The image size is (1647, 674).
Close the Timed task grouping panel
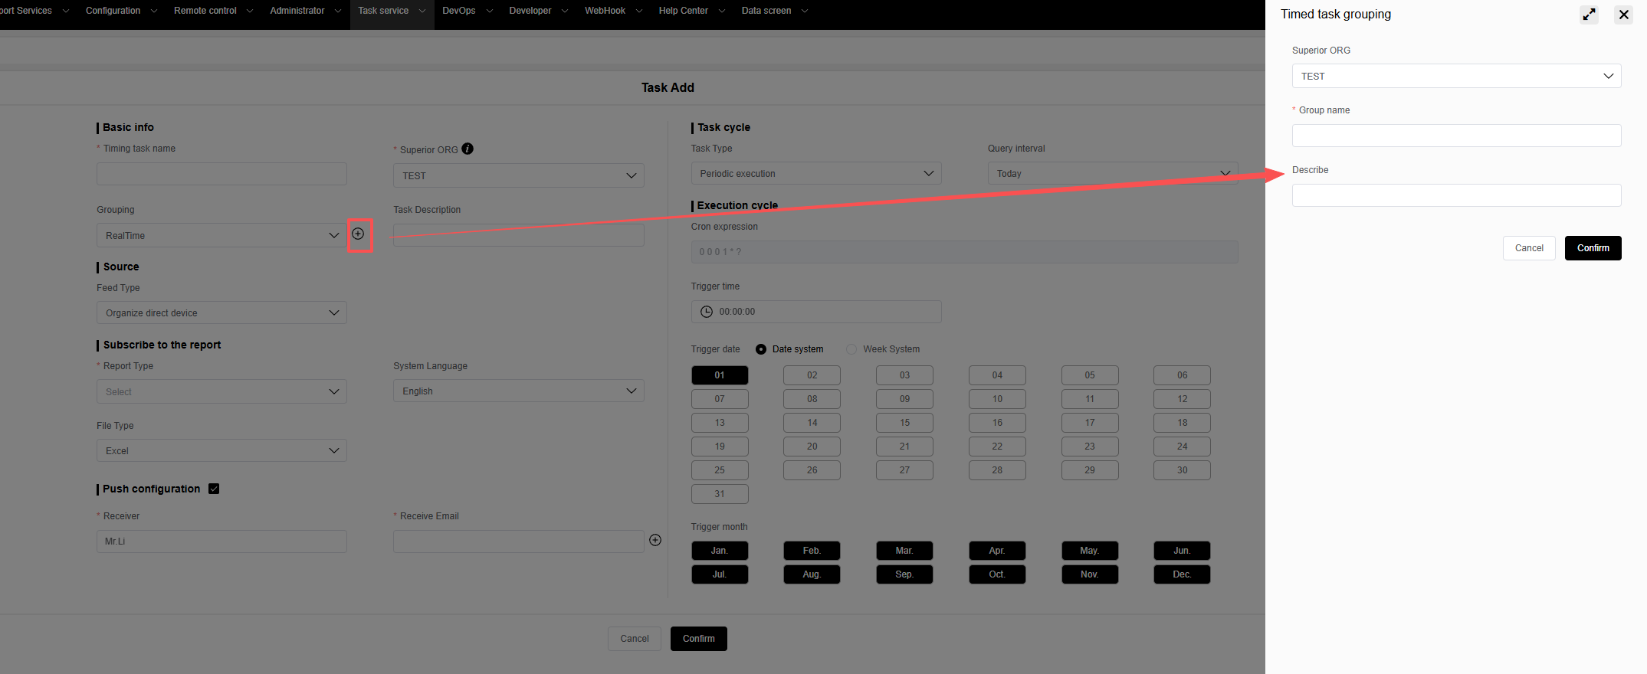pyautogui.click(x=1623, y=15)
